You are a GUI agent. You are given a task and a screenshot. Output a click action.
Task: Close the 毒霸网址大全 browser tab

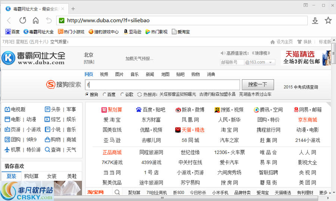tap(63, 9)
